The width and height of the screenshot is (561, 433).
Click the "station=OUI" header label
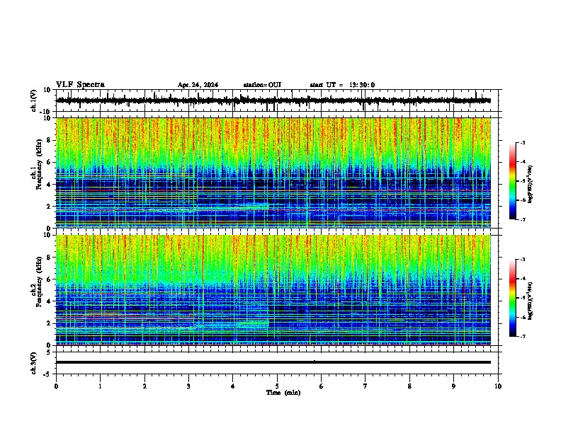(262, 85)
